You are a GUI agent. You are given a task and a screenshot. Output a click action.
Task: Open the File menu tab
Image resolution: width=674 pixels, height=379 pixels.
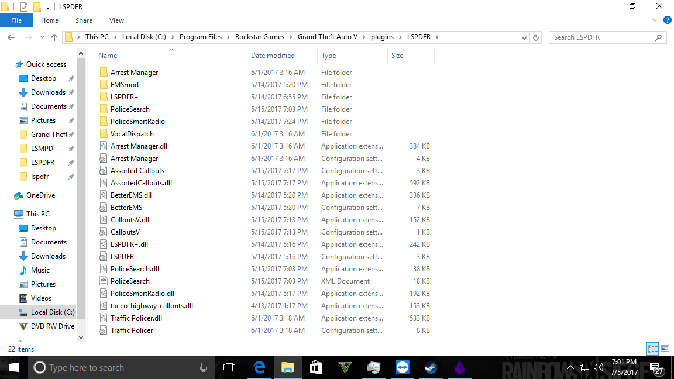16,20
